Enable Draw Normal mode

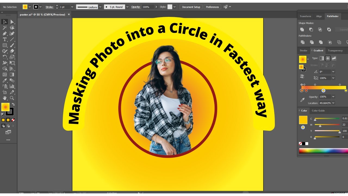[3, 126]
